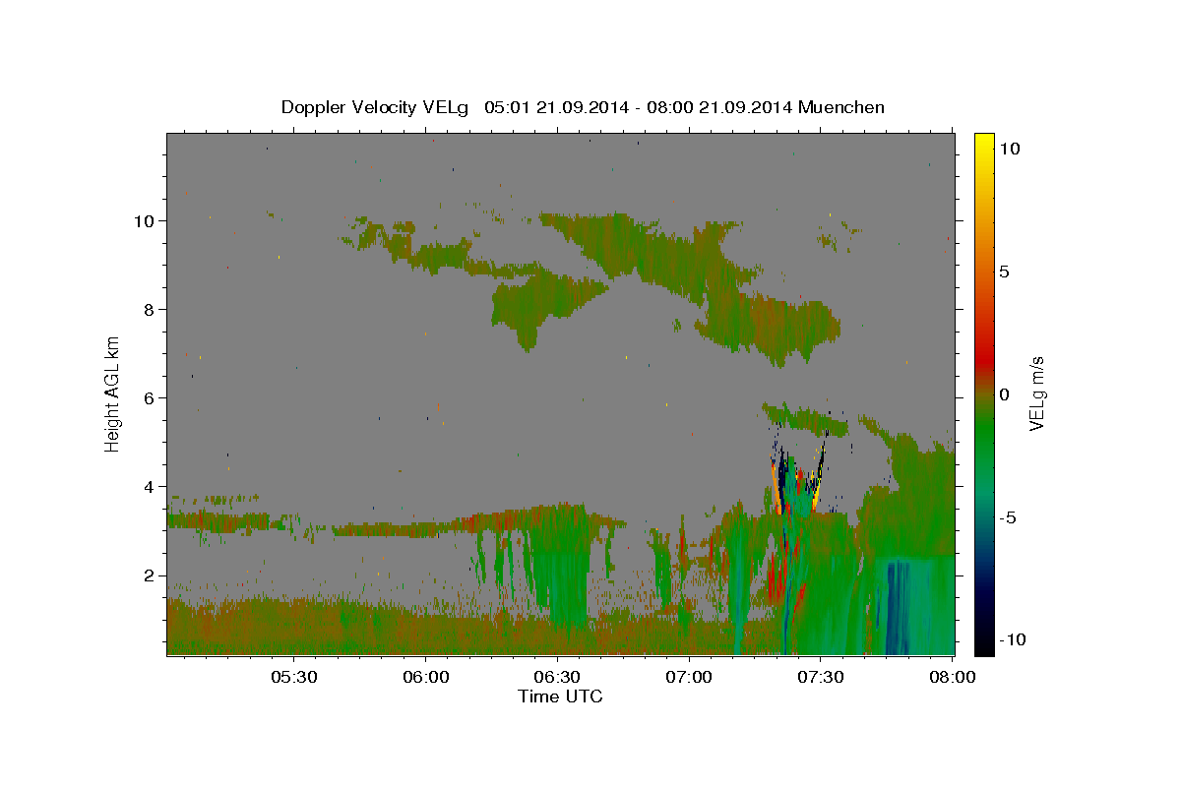1181x787 pixels.
Task: Click the height axis label 10
Action: [x=144, y=220]
